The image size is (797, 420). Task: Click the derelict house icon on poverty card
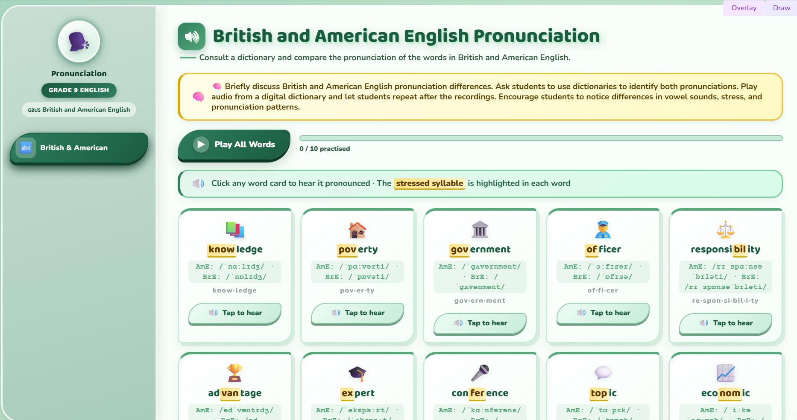(x=357, y=230)
